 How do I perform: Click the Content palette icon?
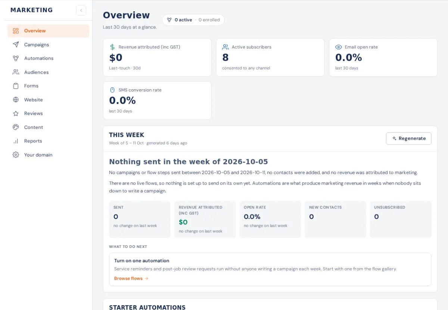click(x=16, y=127)
